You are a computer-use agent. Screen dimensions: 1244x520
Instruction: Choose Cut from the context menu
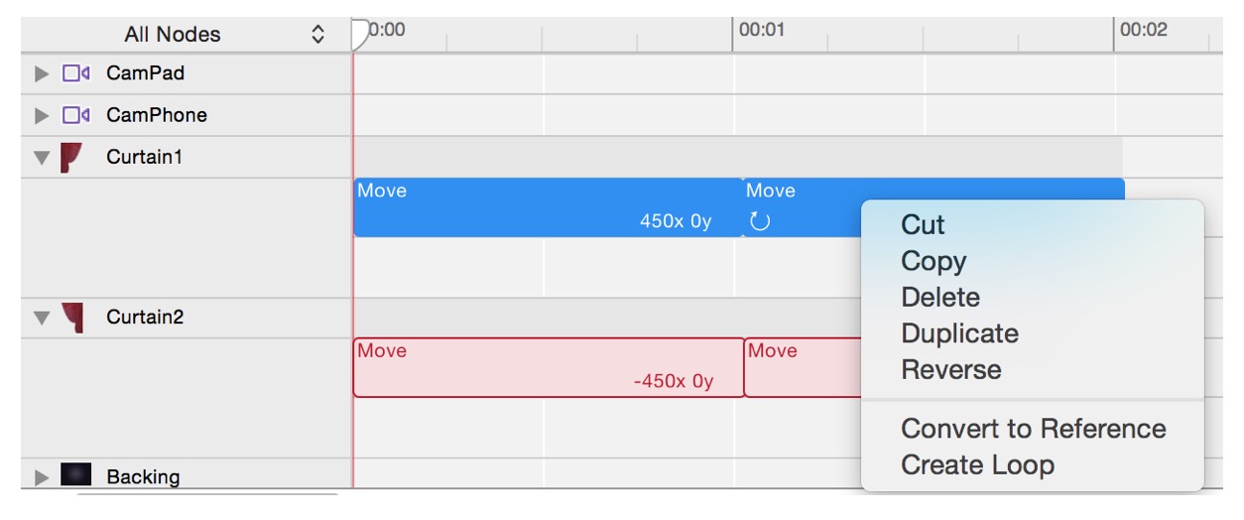(923, 225)
